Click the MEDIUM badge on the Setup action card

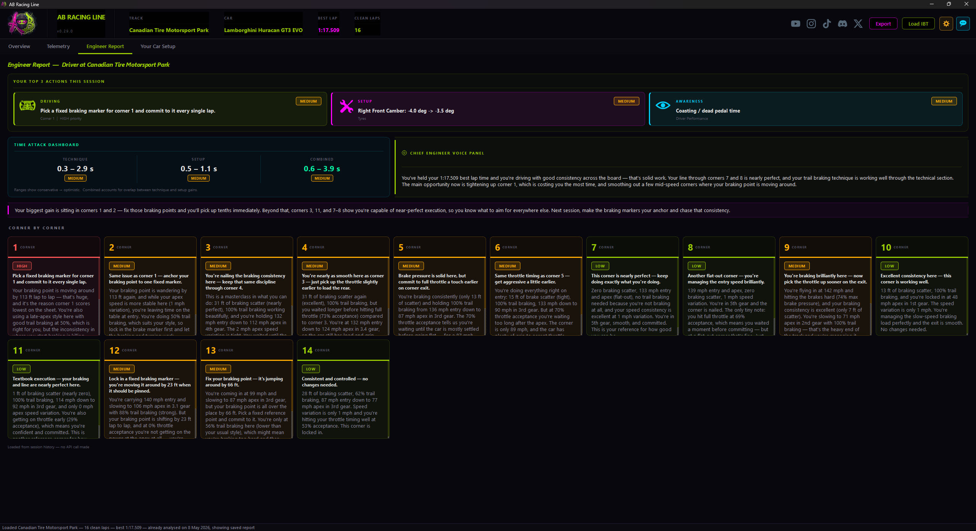626,101
